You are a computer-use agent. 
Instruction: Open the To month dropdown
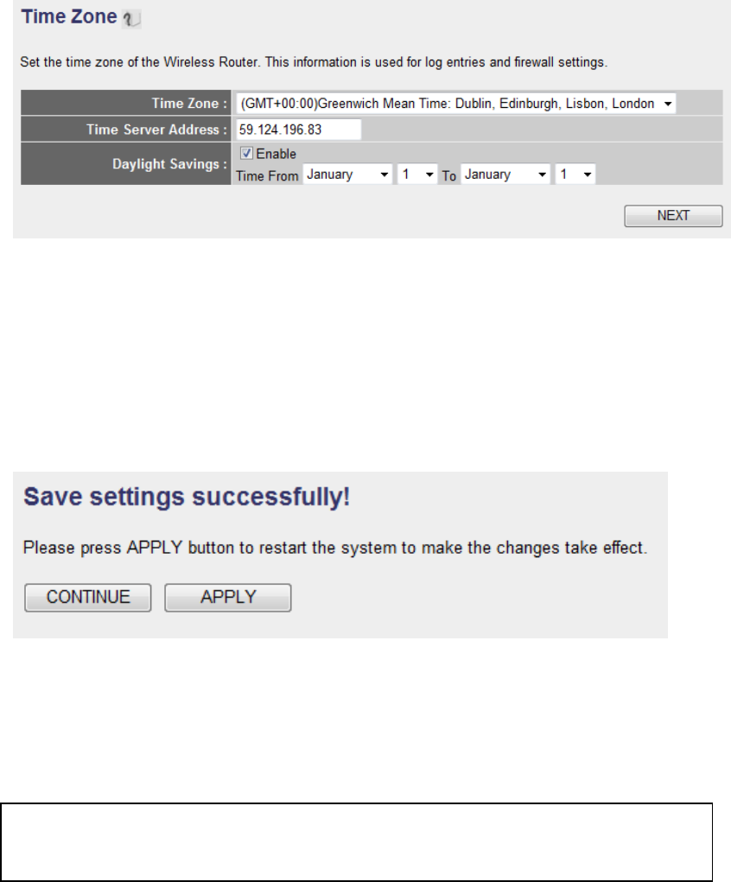505,174
